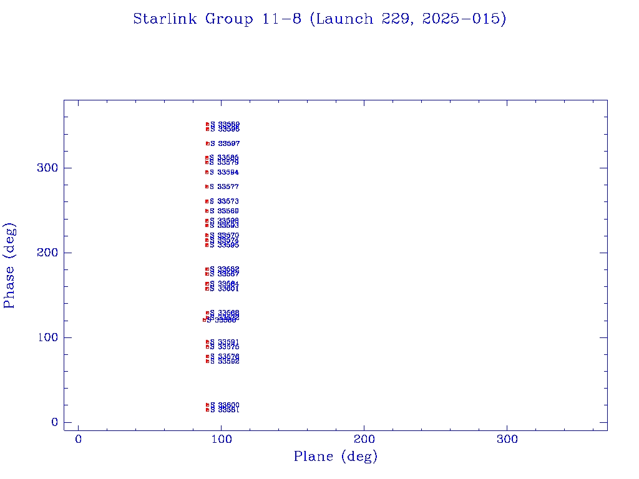Pick the red marker beside S 33573
The height and width of the screenshot is (479, 639).
click(x=207, y=201)
